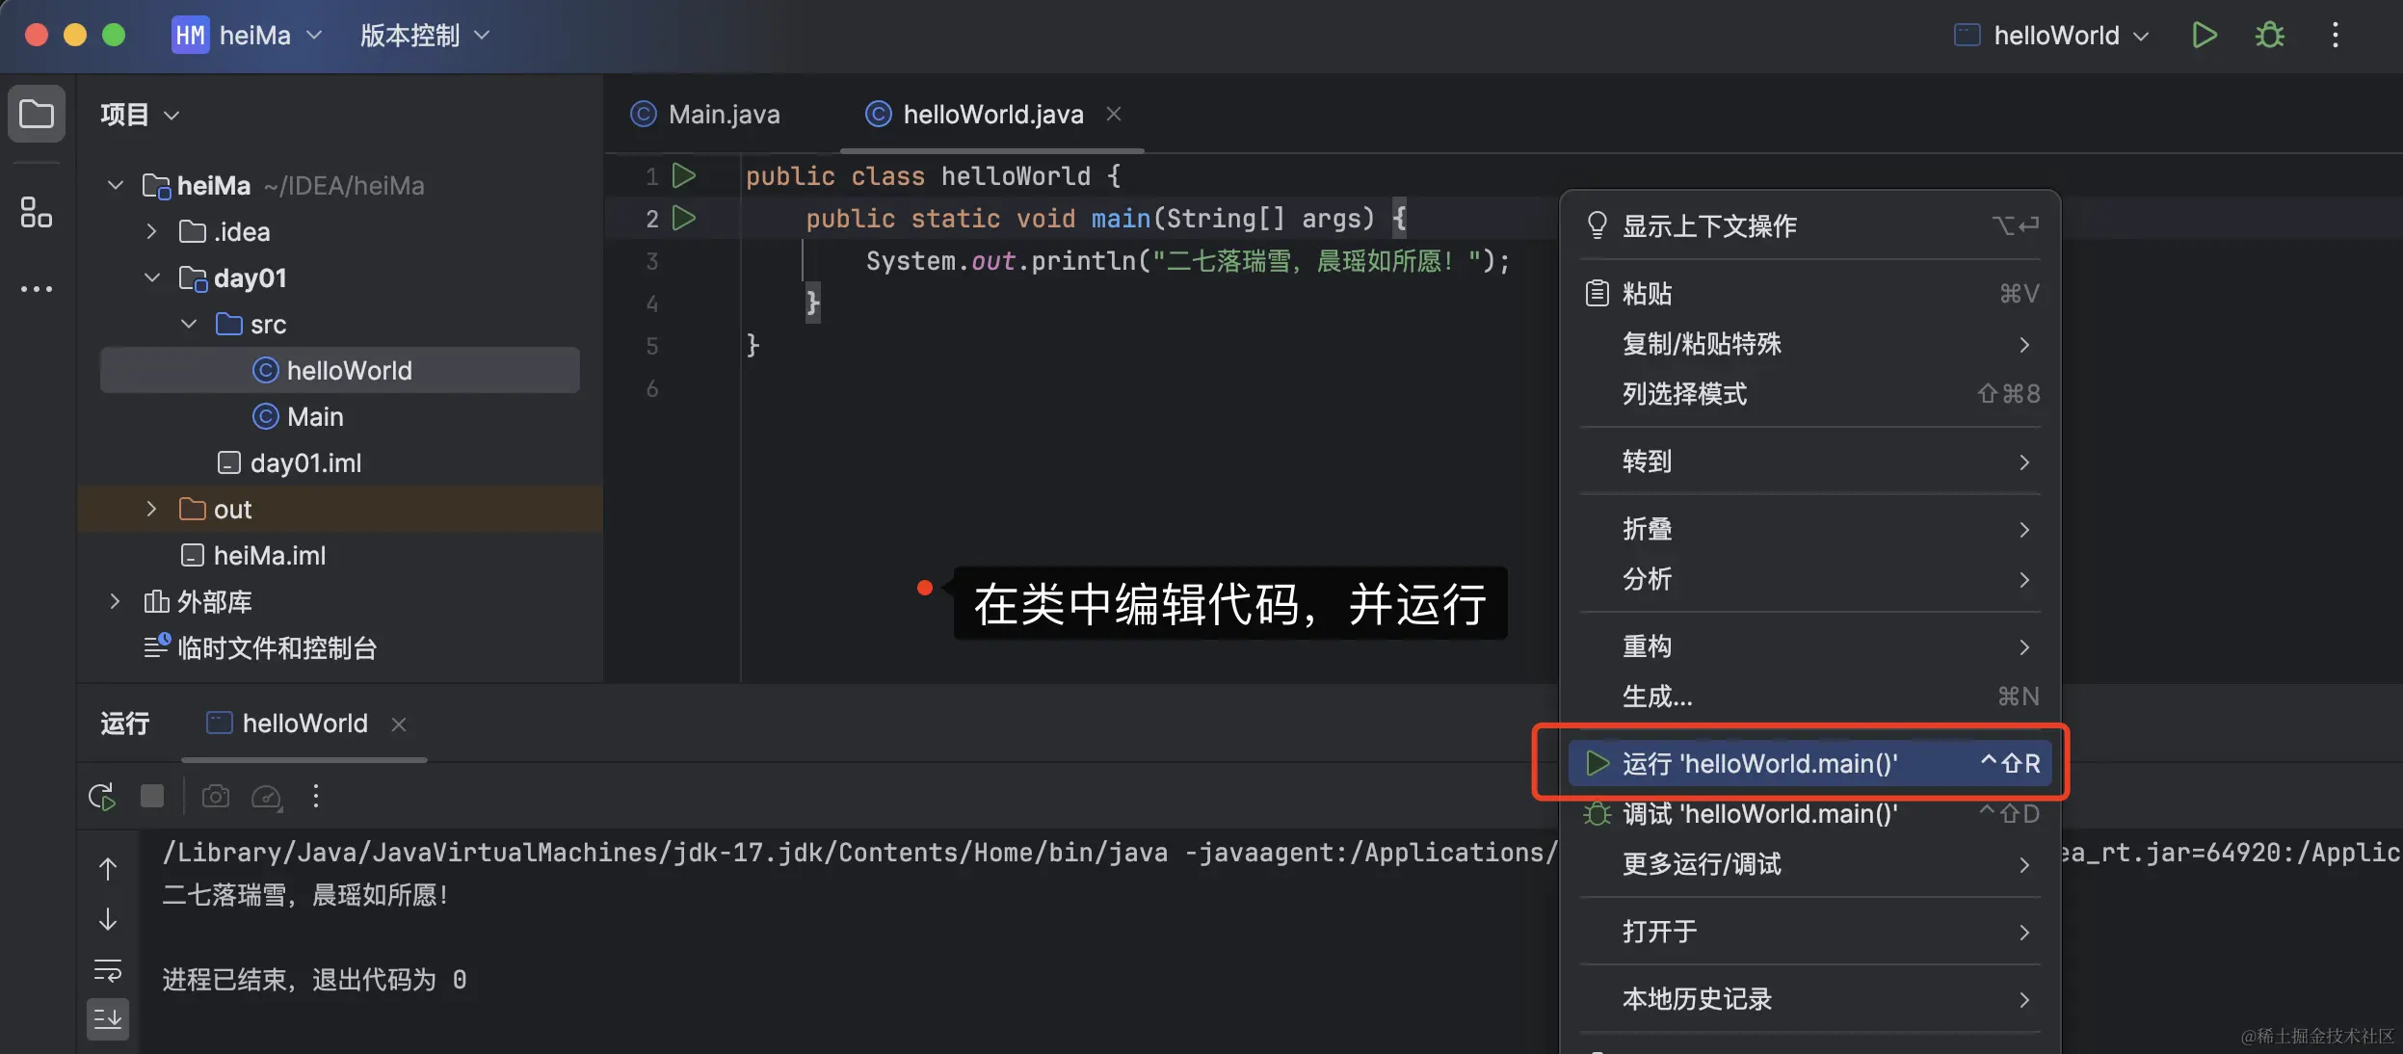Viewport: 2403px width, 1054px height.
Task: Expand External Libraries node
Action: (115, 601)
